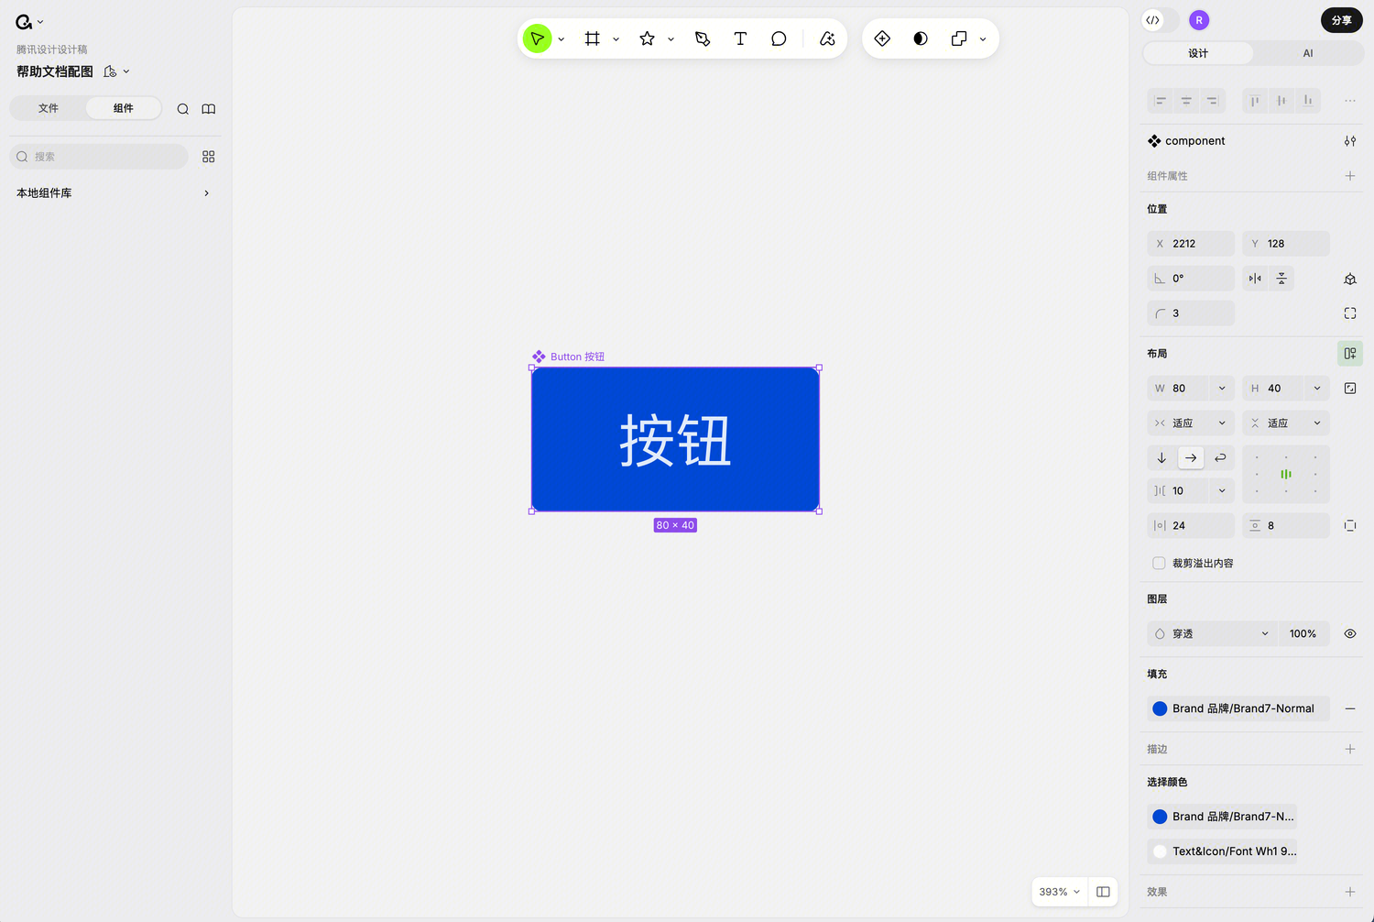Open the Comment tool
1374x922 pixels.
tap(779, 38)
